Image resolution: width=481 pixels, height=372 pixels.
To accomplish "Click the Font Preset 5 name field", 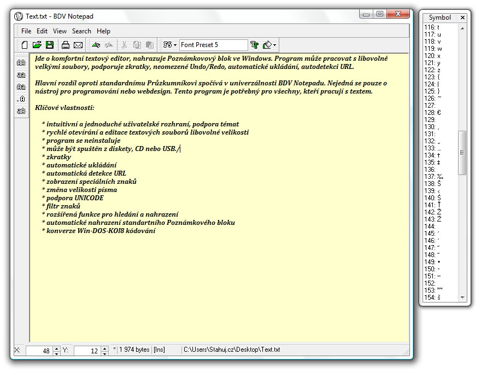I will click(214, 45).
